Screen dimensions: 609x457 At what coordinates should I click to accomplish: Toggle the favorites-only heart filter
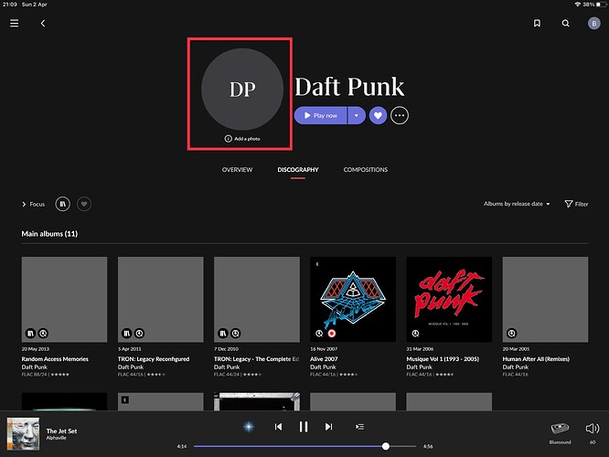(84, 204)
